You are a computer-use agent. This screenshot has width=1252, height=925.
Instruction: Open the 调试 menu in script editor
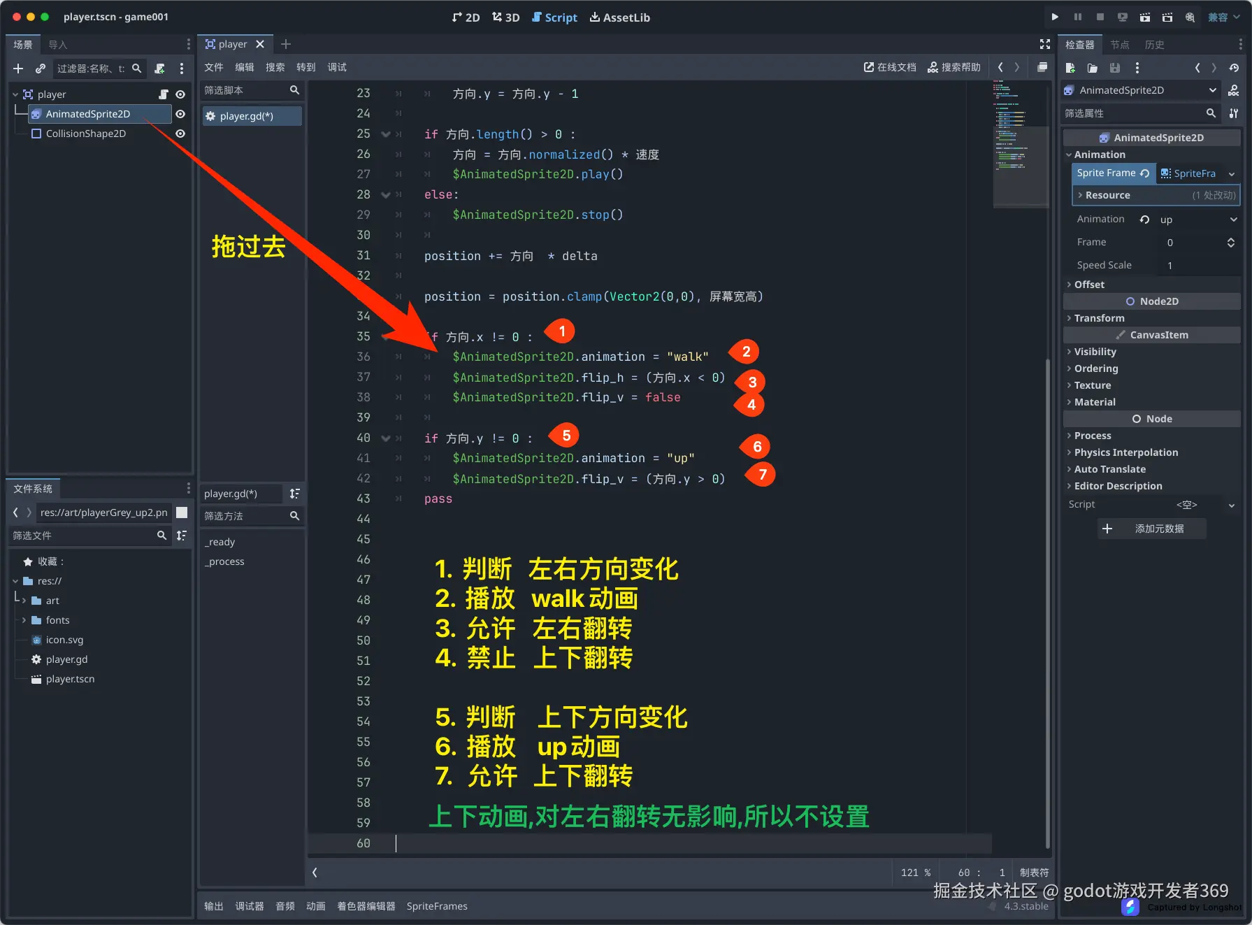point(337,67)
